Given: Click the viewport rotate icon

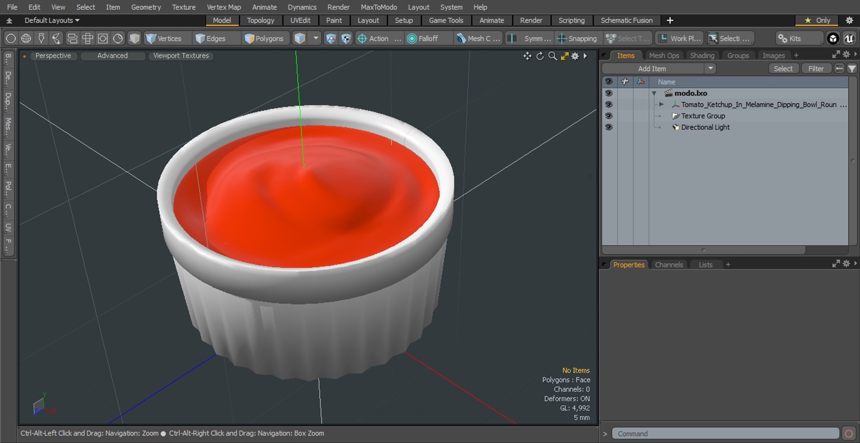Looking at the screenshot, I should [540, 56].
